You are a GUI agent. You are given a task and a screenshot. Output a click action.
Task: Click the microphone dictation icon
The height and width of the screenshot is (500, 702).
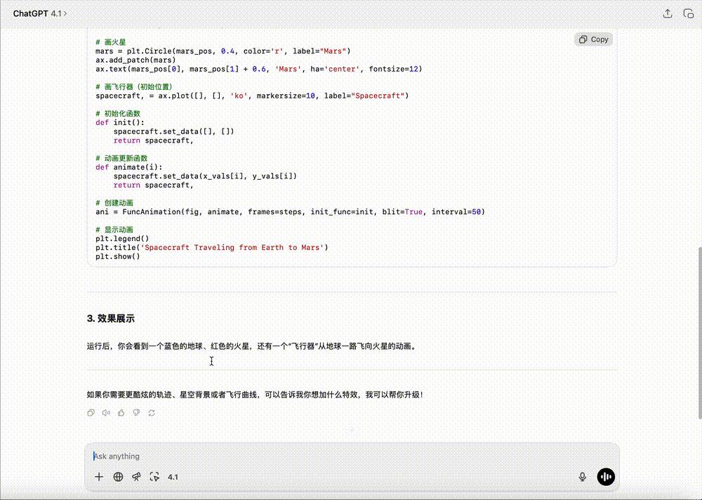pos(582,477)
